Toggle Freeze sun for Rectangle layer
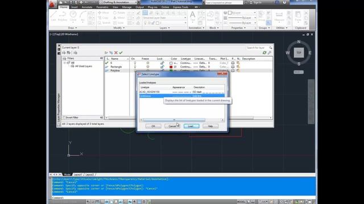The height and width of the screenshot is (204, 364). click(x=148, y=67)
